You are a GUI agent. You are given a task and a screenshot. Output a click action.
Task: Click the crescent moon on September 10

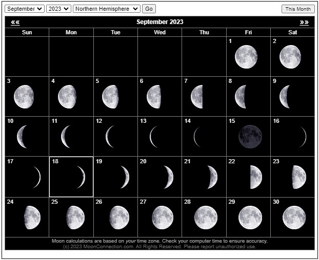click(x=22, y=137)
